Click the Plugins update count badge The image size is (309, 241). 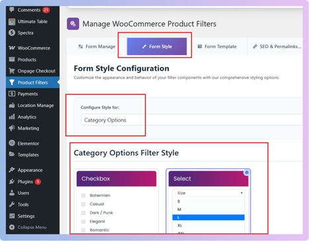tap(38, 182)
